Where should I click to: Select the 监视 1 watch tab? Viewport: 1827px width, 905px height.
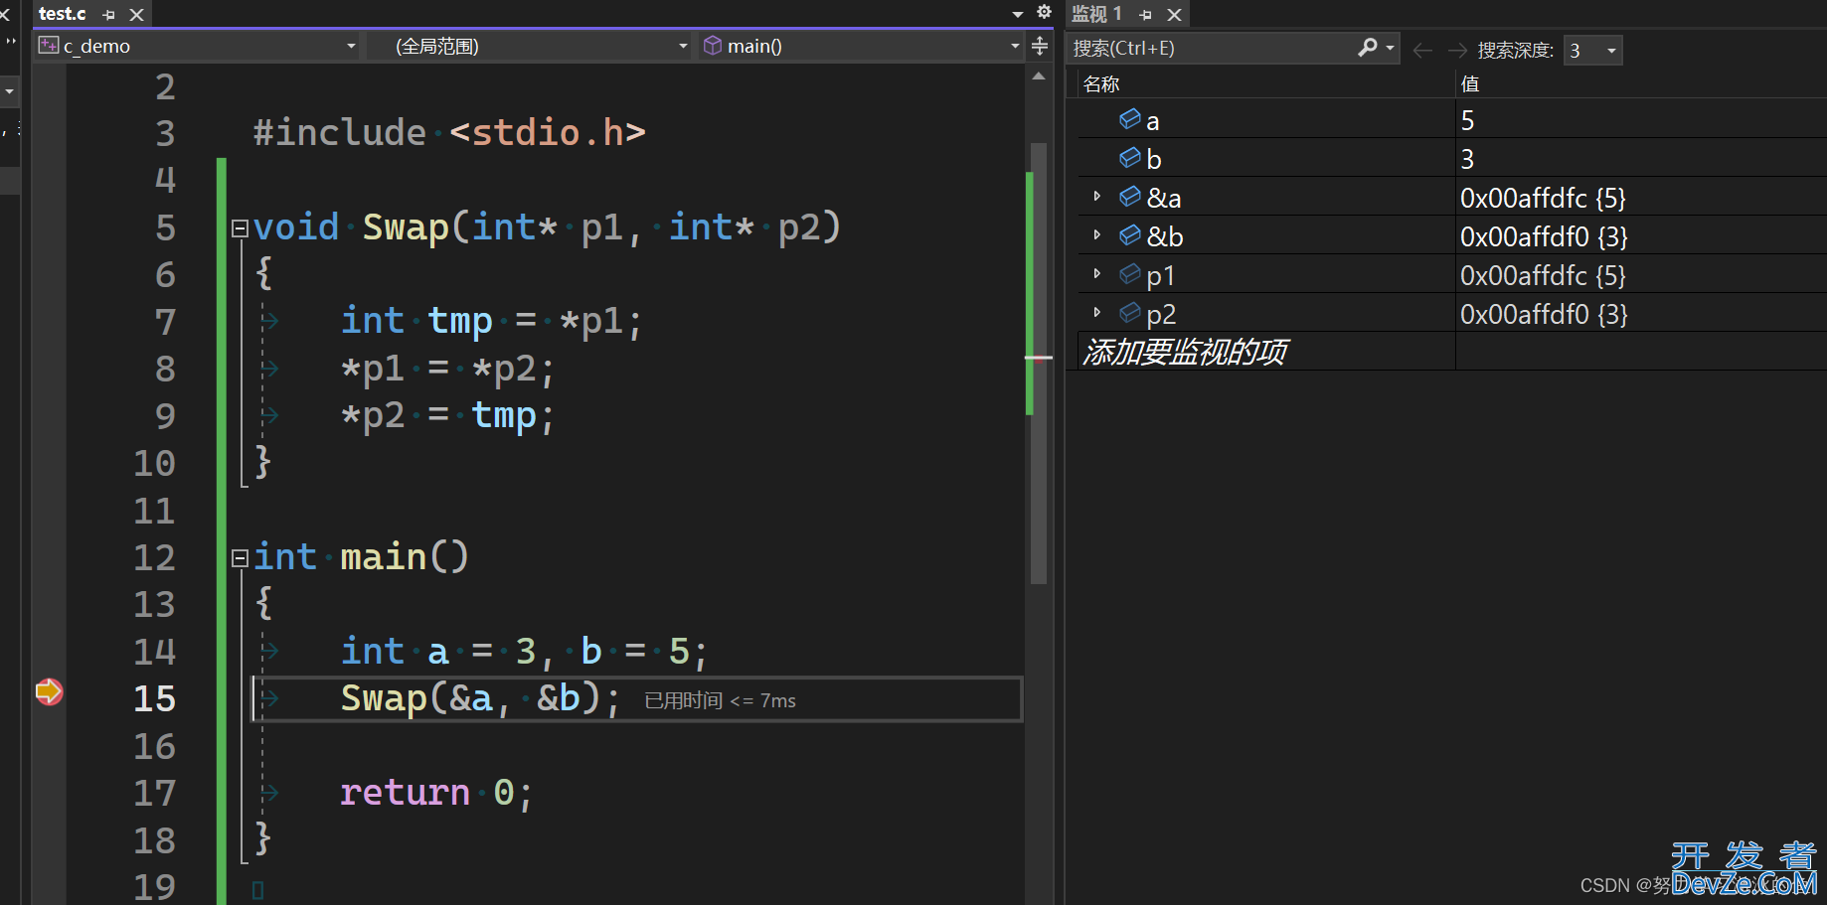point(1096,14)
